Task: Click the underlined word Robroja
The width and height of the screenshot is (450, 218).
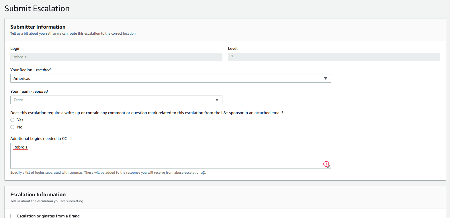Action: point(20,147)
